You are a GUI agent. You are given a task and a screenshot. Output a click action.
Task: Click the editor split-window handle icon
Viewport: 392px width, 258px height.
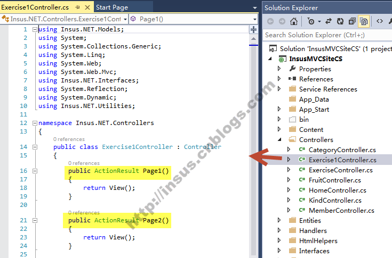point(253,29)
